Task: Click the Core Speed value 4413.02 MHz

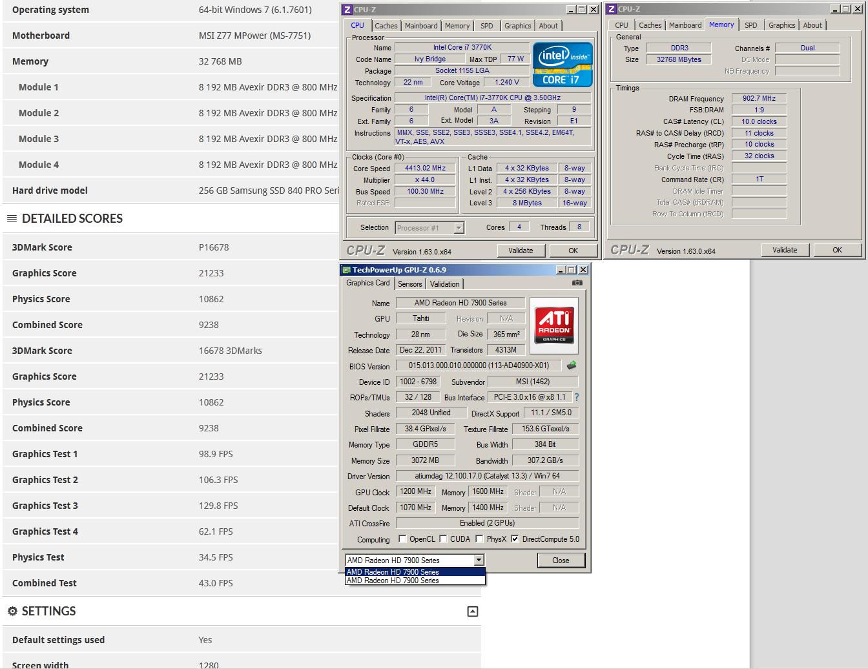Action: (425, 168)
